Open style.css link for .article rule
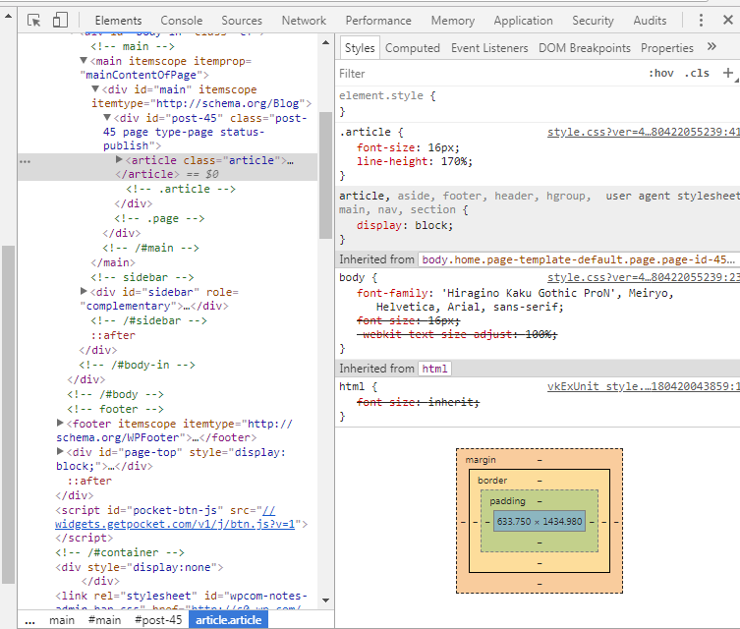This screenshot has width=740, height=629. (x=643, y=132)
